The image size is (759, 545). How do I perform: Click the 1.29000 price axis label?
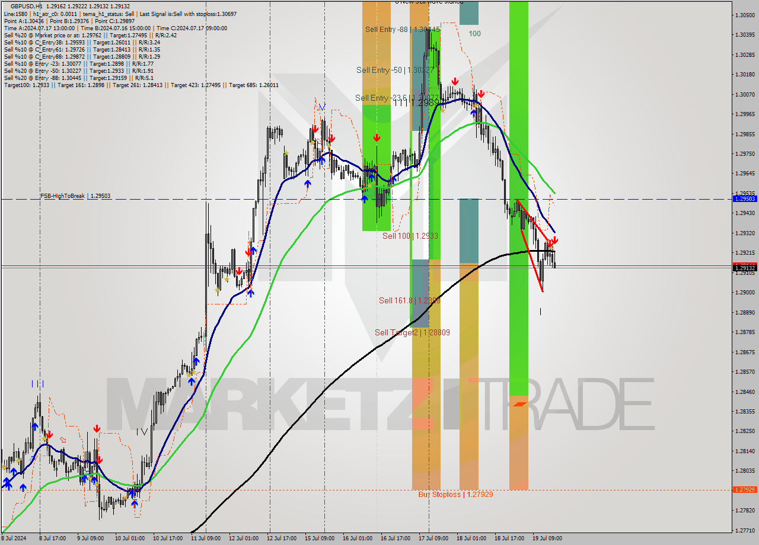[x=745, y=293]
